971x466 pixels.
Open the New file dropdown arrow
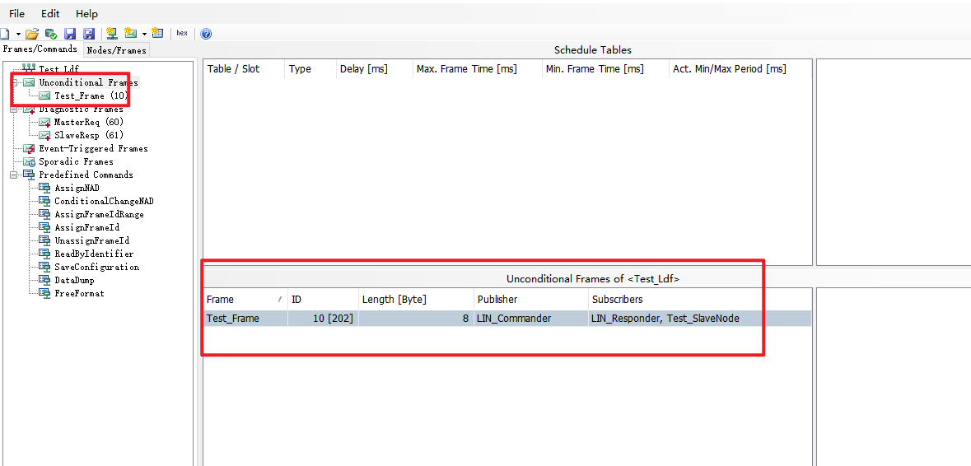tap(18, 34)
